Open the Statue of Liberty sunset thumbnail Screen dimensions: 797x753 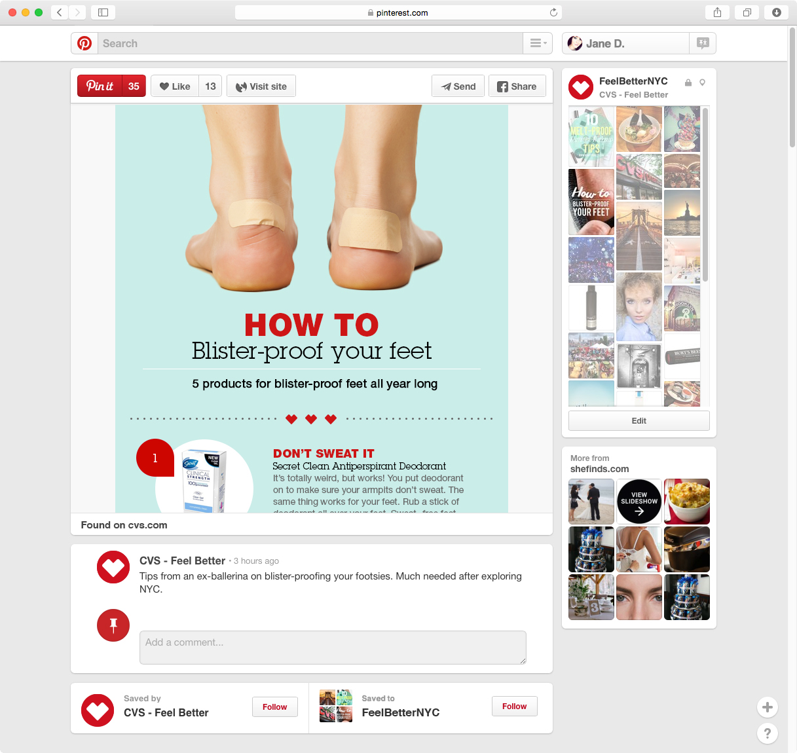click(682, 213)
